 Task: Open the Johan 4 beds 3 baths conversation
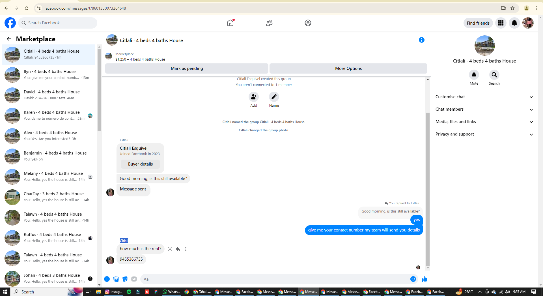[x=49, y=279]
